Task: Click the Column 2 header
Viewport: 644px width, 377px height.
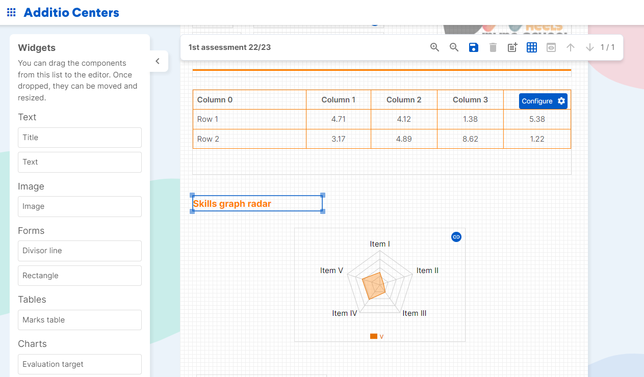Action: [x=404, y=100]
